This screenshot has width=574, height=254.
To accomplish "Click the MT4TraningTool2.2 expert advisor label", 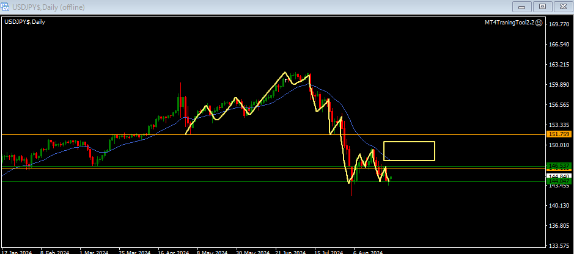I will (x=508, y=22).
